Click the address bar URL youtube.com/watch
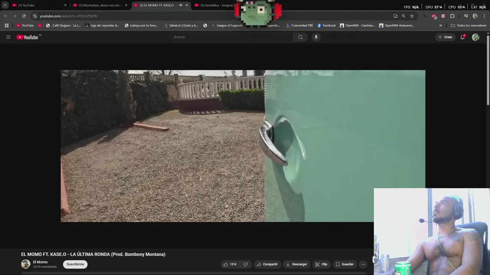 [69, 16]
